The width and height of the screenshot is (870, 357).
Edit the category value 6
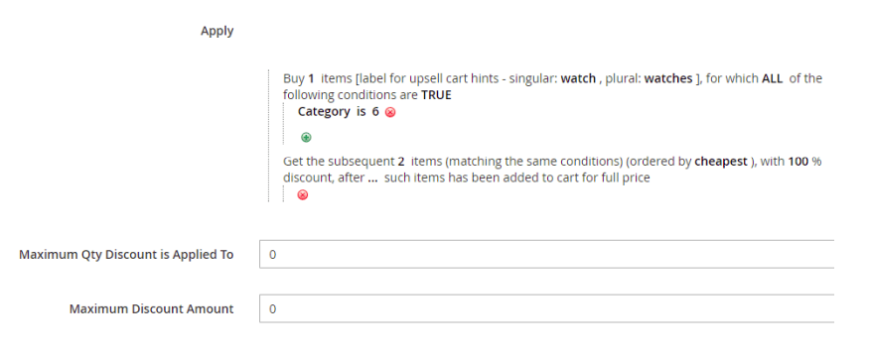pos(375,111)
